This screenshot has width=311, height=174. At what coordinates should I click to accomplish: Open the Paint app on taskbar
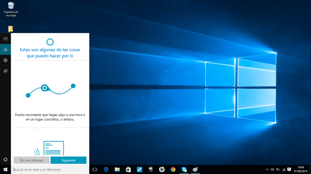tap(195, 170)
